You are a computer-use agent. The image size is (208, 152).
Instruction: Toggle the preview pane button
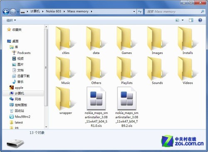[x=191, y=20]
